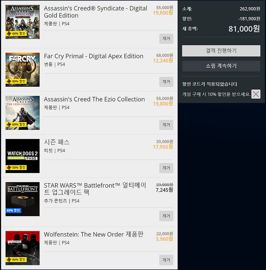
Task: Open Wolfenstein The New Order cover image
Action: click(23, 248)
